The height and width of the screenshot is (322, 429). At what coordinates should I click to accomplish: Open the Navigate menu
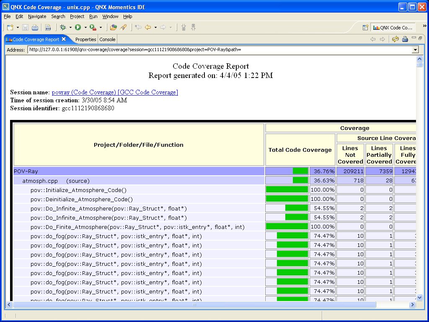[37, 17]
